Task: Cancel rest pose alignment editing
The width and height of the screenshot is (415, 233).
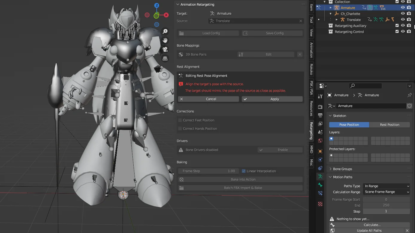Action: tap(208, 99)
